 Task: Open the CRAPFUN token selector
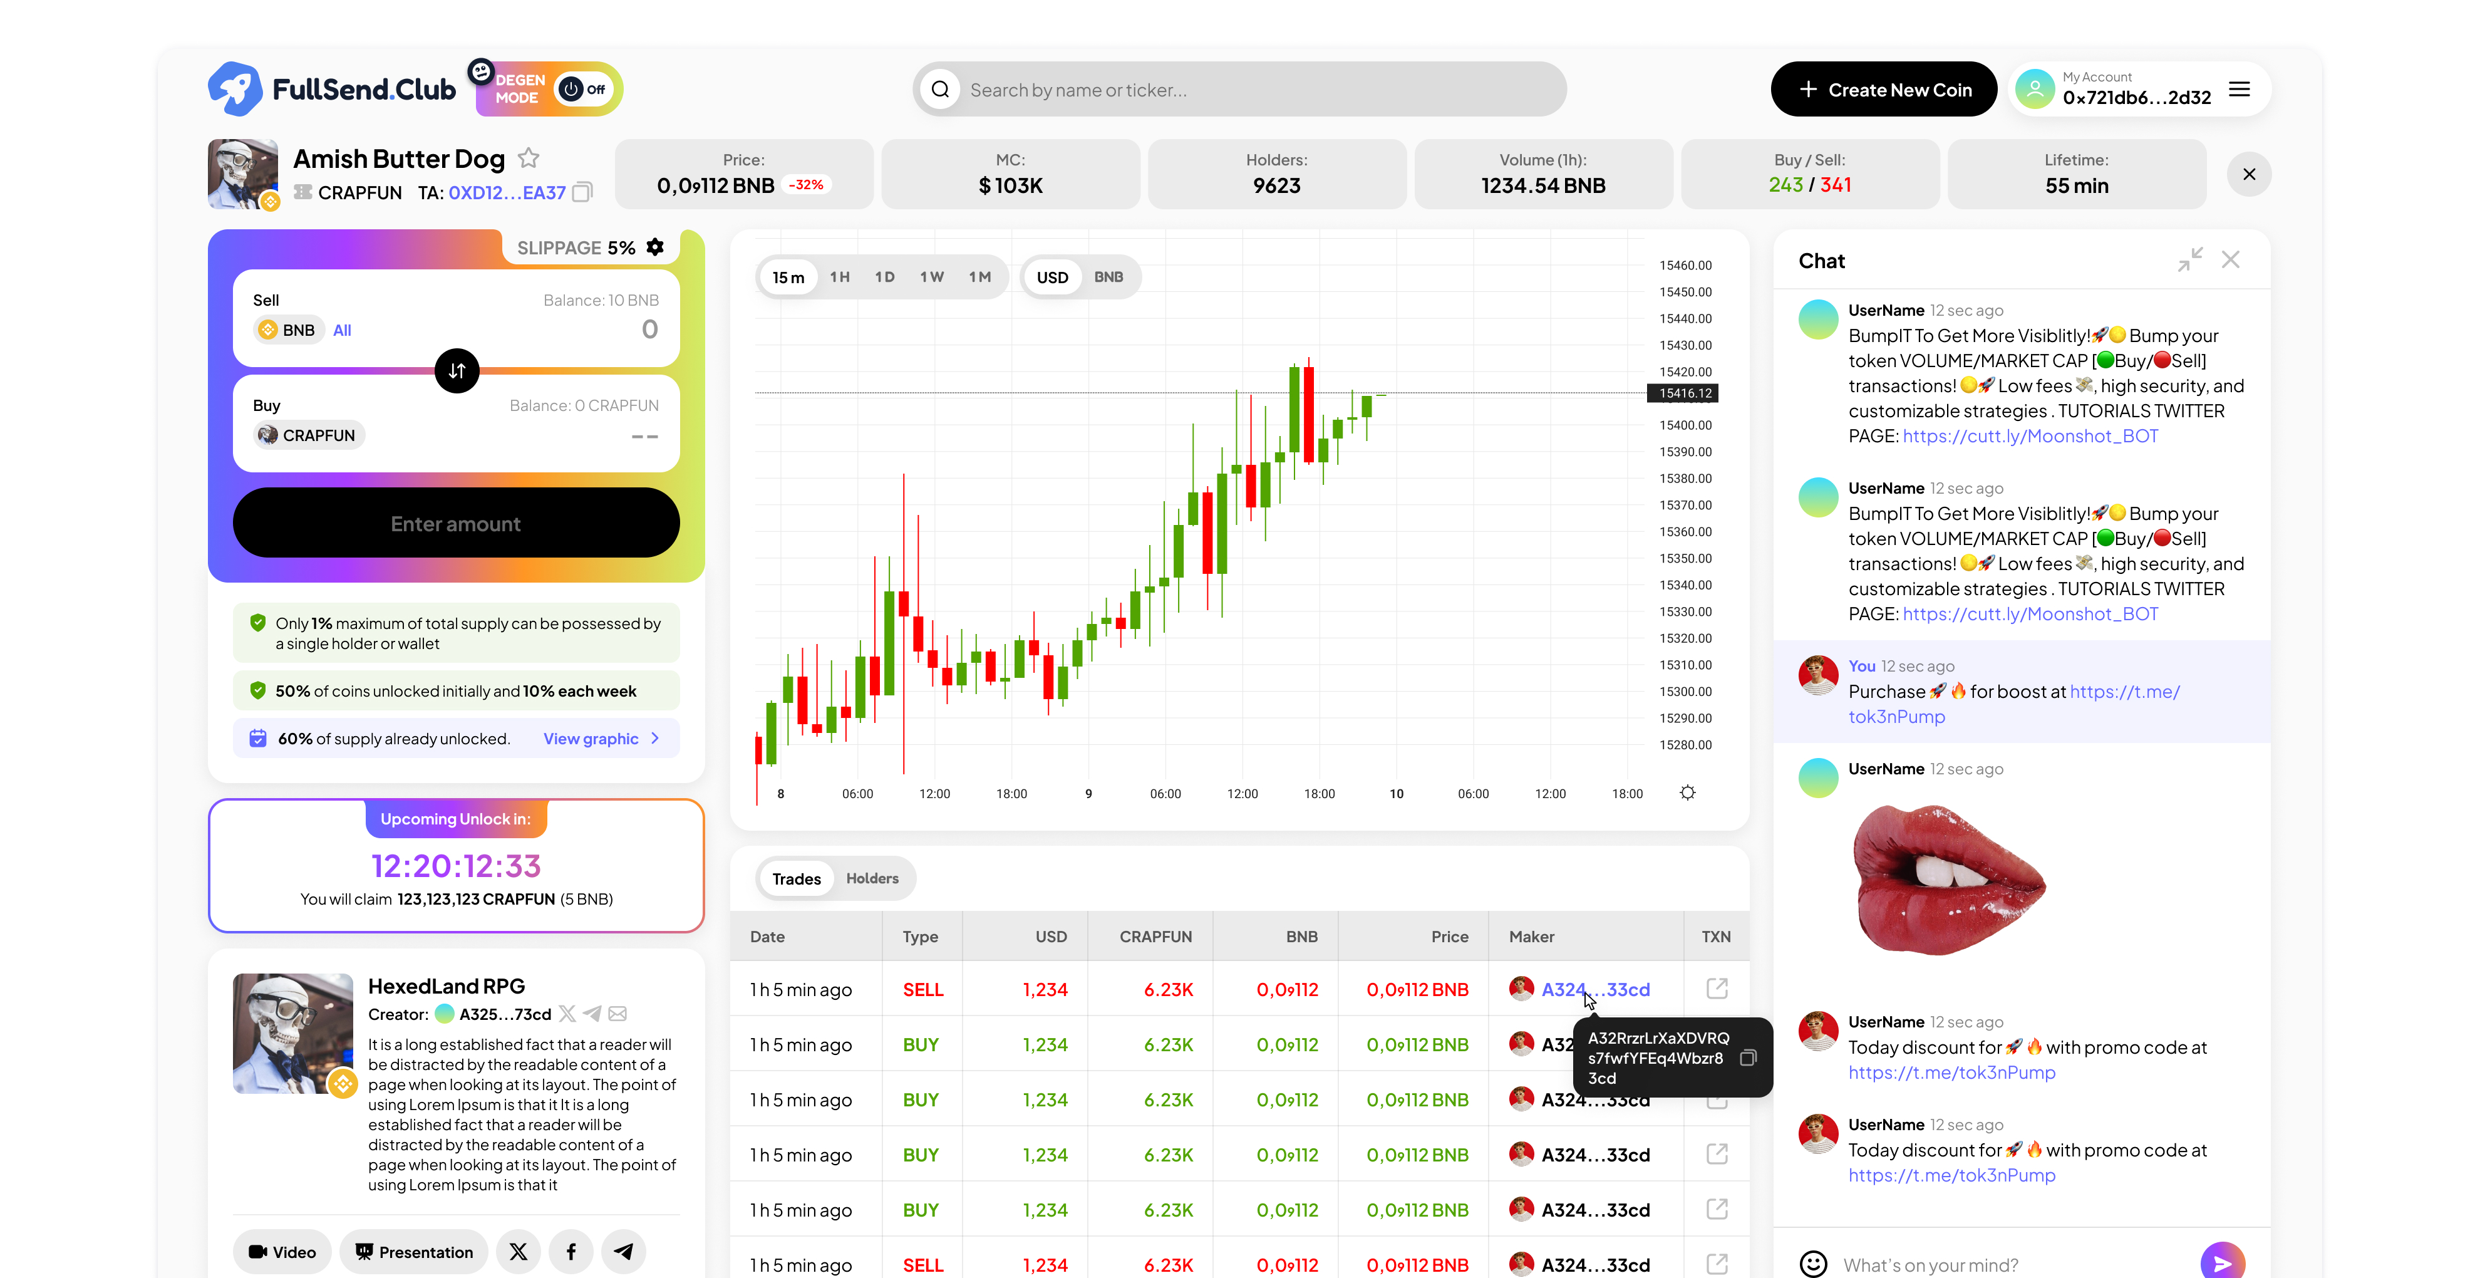309,435
